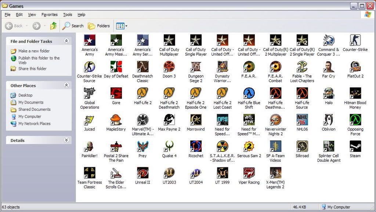376x212 pixels.
Task: Click the MapleStory mushroom icon
Action: coord(116,120)
